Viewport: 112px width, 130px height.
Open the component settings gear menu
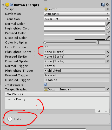(108, 5)
